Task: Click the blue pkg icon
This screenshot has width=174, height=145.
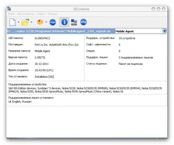Action: point(83,22)
